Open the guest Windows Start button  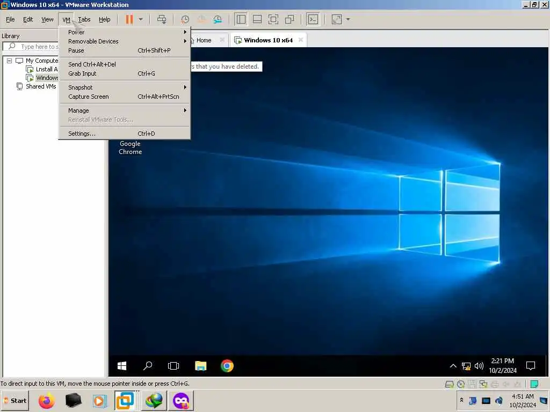coord(122,366)
